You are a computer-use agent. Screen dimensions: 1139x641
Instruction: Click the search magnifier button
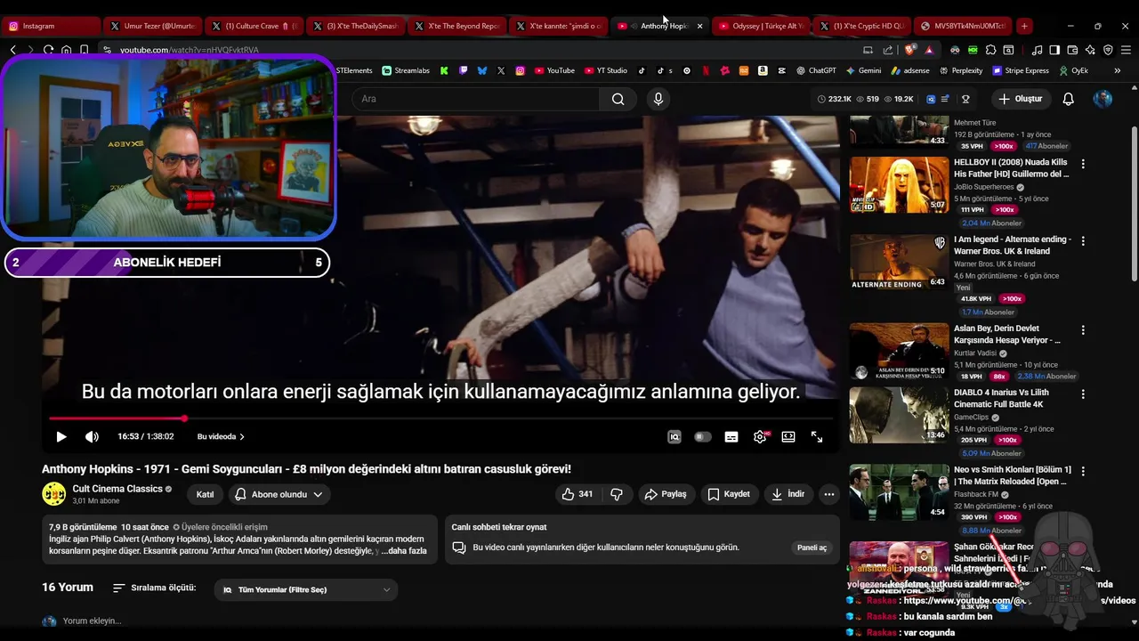618,99
